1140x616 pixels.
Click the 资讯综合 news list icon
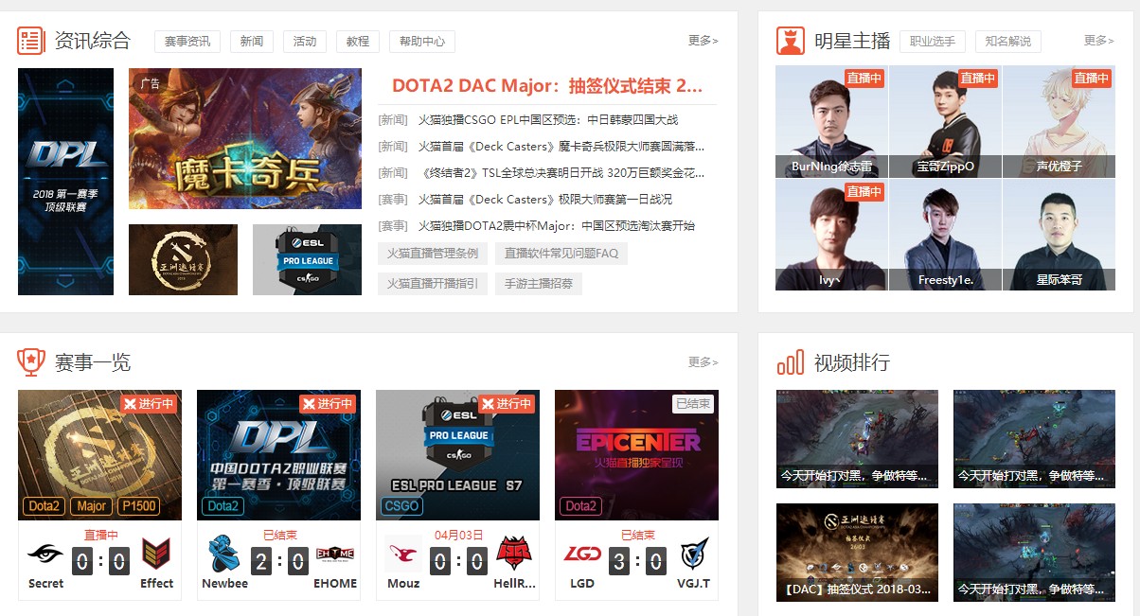coord(31,41)
